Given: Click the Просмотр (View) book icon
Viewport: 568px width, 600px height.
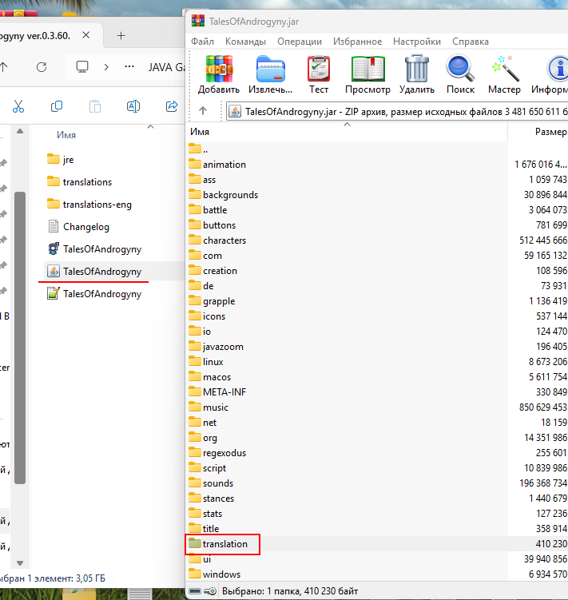Looking at the screenshot, I should [367, 70].
